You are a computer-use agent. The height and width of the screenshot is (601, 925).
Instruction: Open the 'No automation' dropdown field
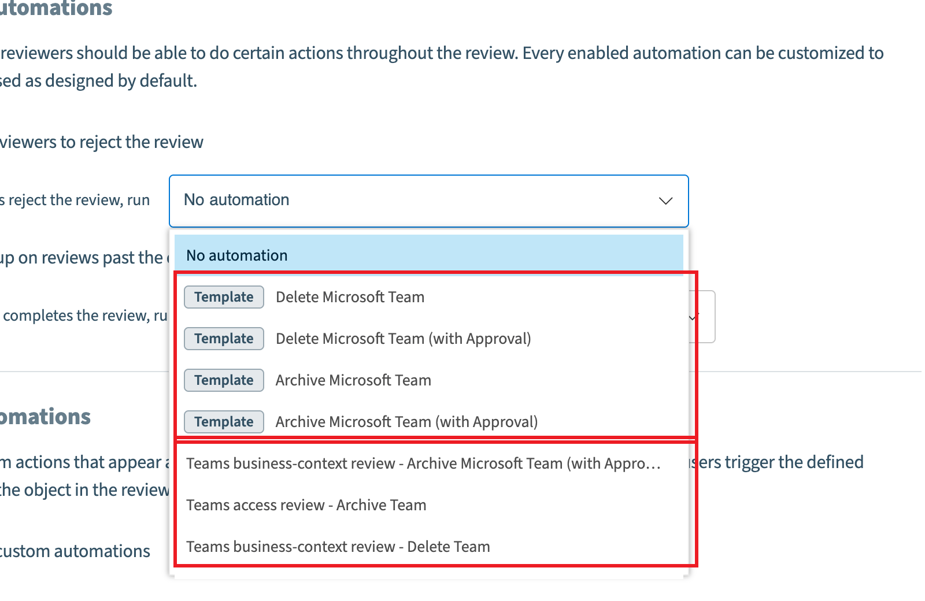coord(428,201)
